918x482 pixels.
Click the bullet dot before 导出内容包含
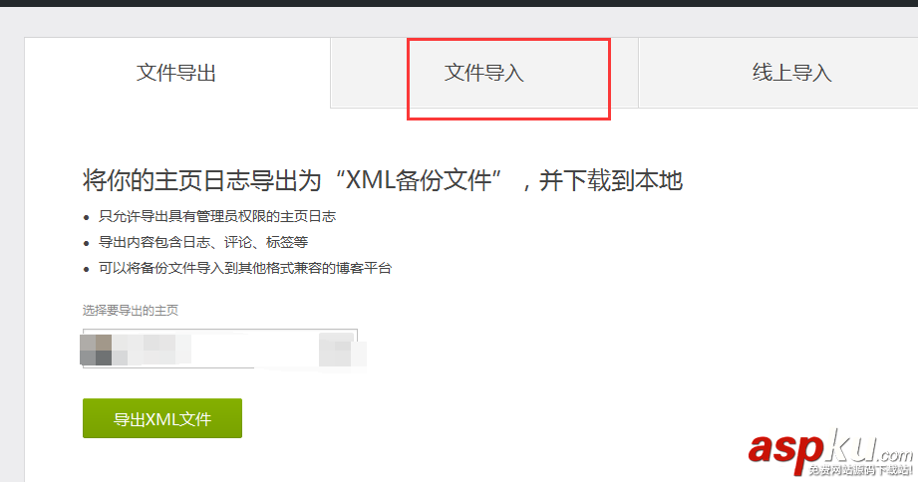[86, 243]
